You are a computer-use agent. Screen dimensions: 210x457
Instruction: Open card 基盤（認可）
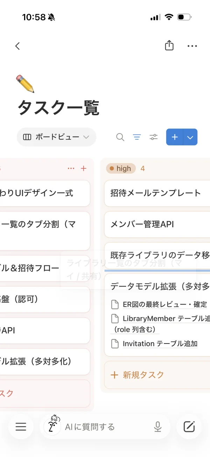[x=45, y=299]
